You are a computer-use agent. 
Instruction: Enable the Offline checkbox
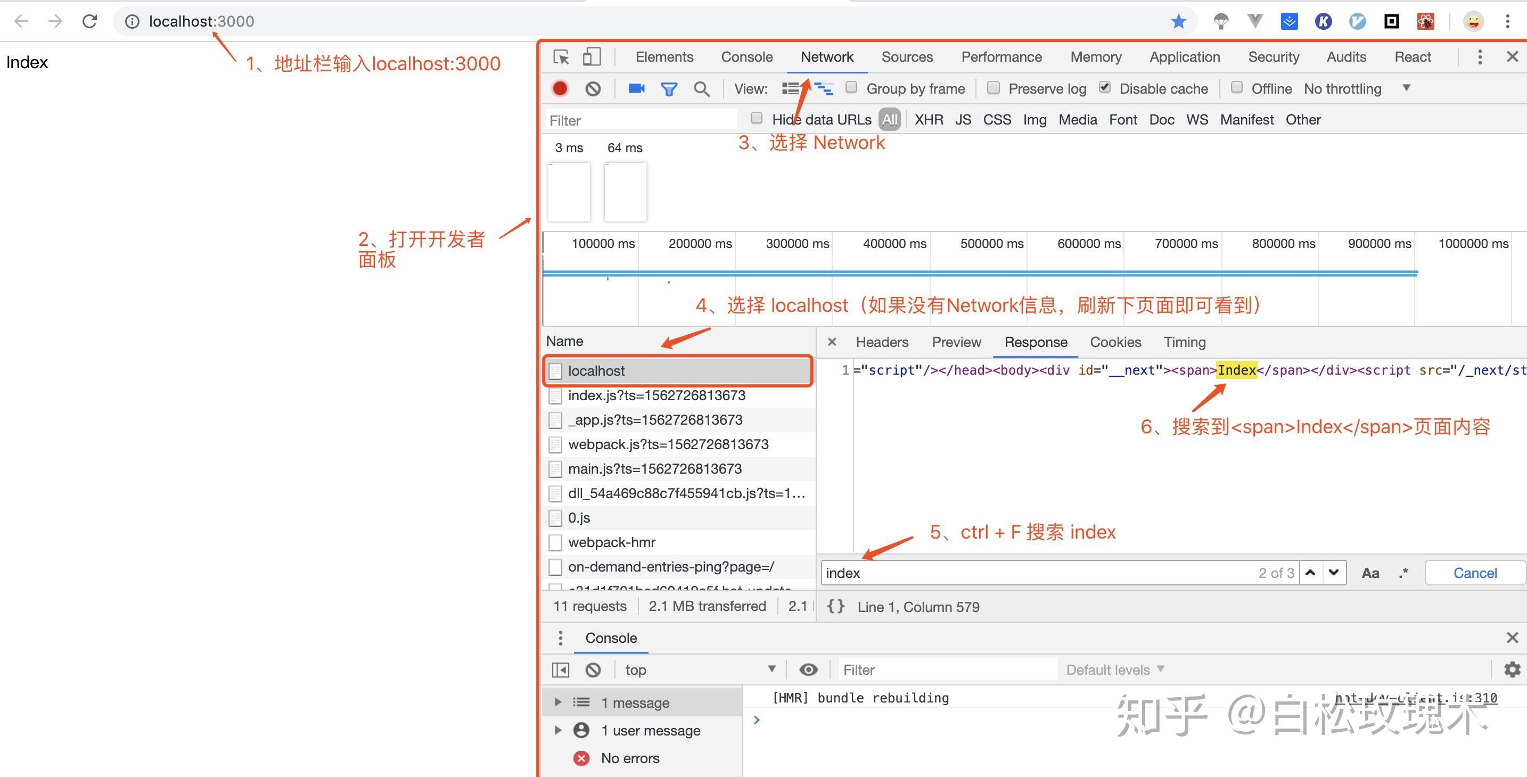[1237, 87]
